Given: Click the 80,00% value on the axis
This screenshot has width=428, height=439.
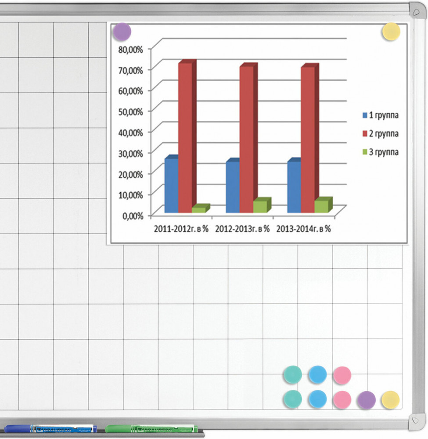Looking at the screenshot, I should (x=131, y=49).
